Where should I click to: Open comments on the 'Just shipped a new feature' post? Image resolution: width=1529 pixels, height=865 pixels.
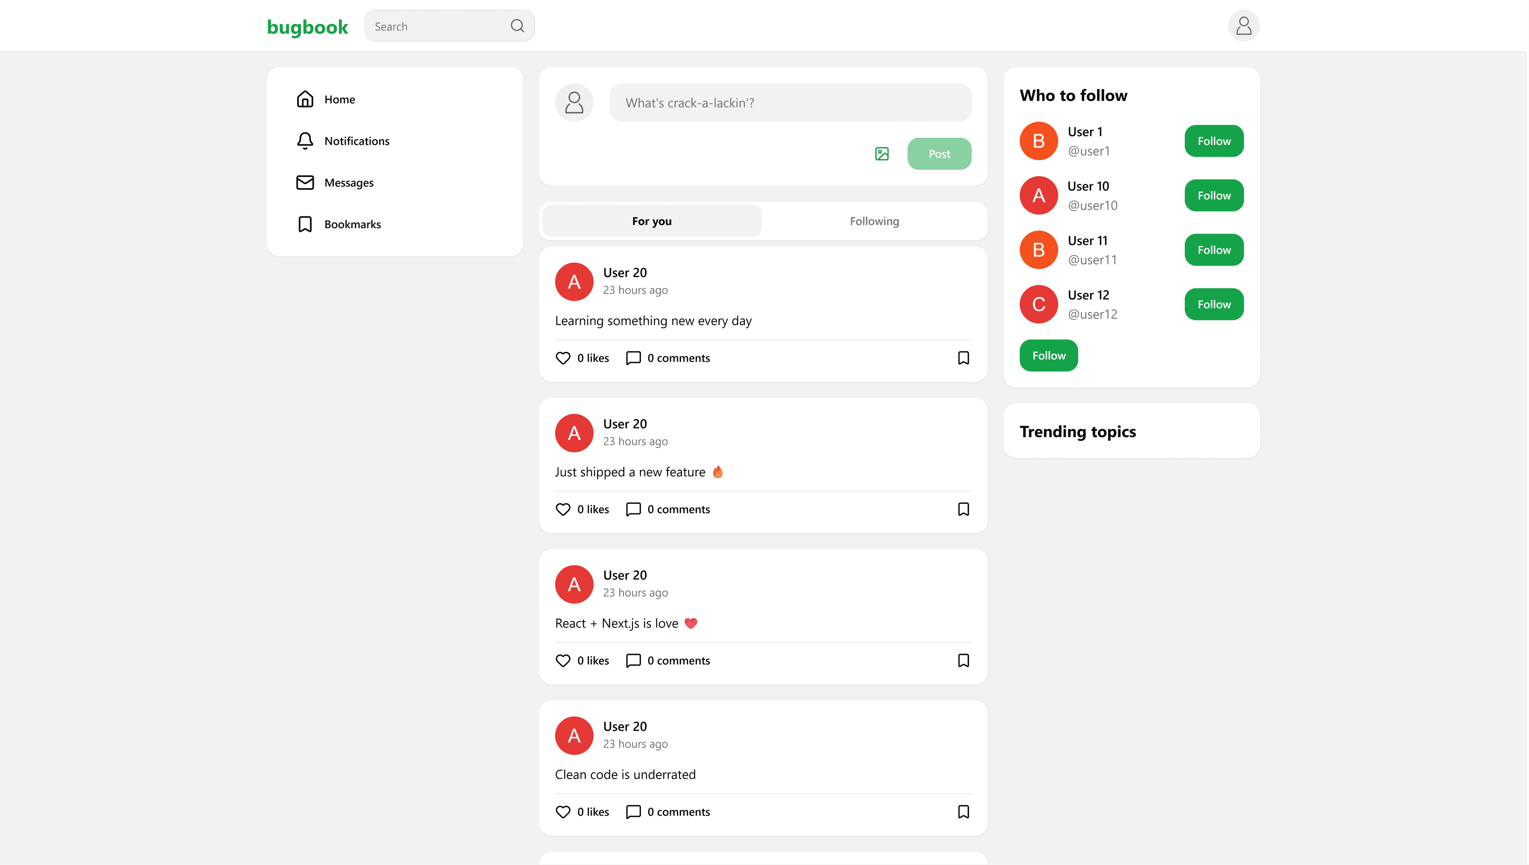668,509
